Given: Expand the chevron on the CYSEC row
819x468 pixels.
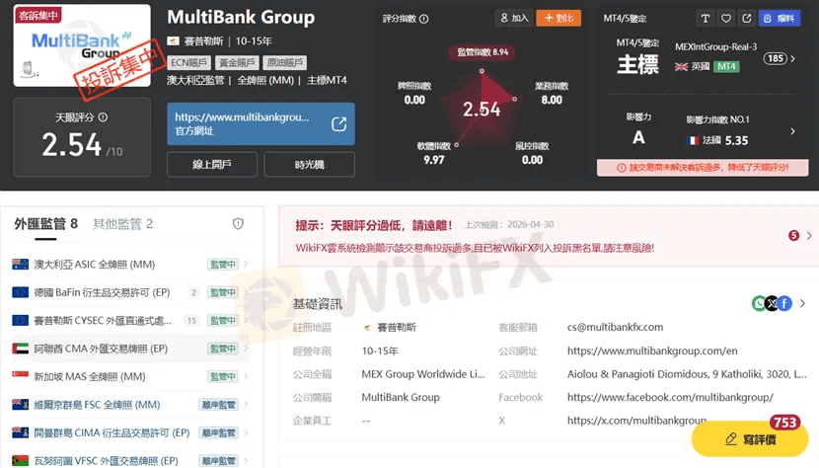Looking at the screenshot, I should [246, 321].
